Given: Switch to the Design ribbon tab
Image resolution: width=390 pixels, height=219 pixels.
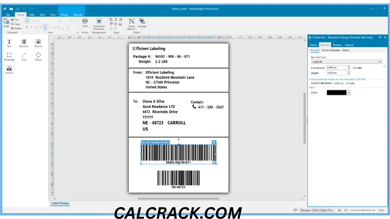Looking at the screenshot, I should [x=65, y=15].
